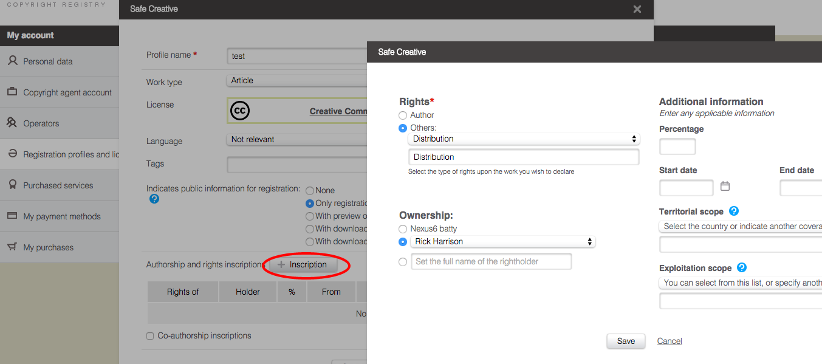
Task: Click the Copyright agent account briefcase icon
Action: (12, 92)
